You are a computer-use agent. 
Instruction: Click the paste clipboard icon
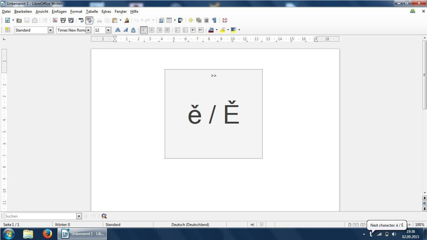(x=114, y=20)
